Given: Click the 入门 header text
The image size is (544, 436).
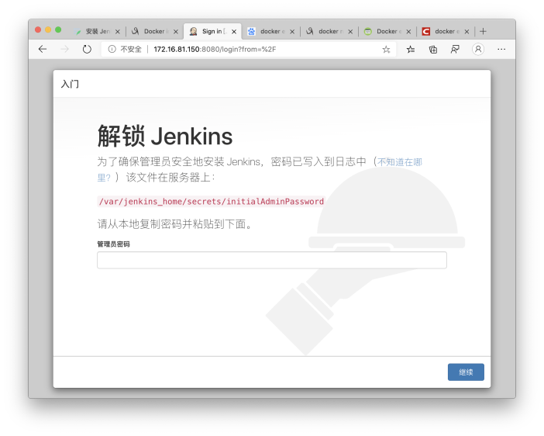Looking at the screenshot, I should tap(70, 84).
